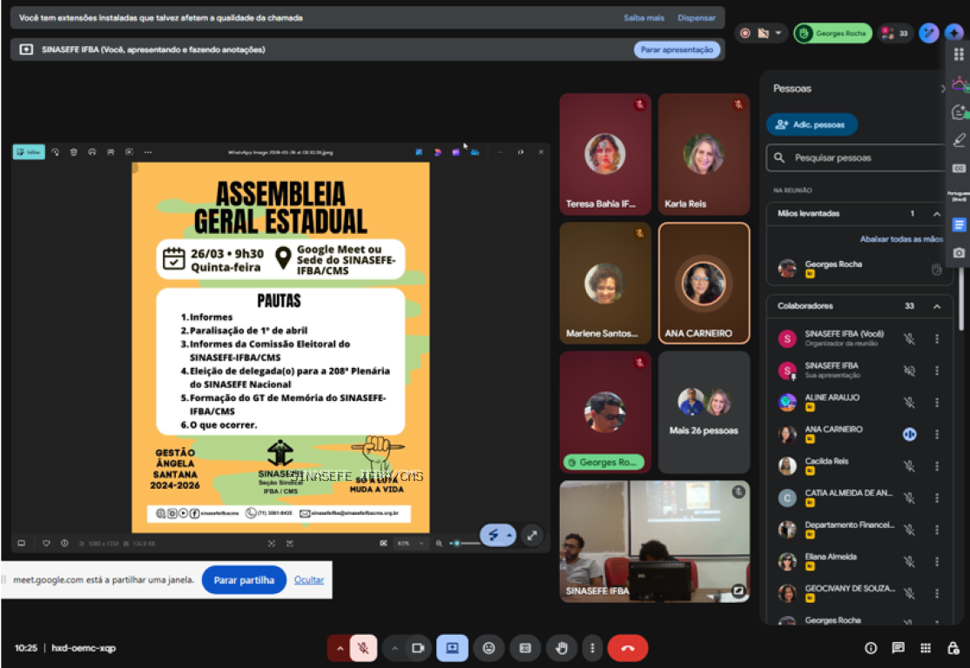The width and height of the screenshot is (970, 668).
Task: Click Abaixar todas as mãos link
Action: click(900, 239)
